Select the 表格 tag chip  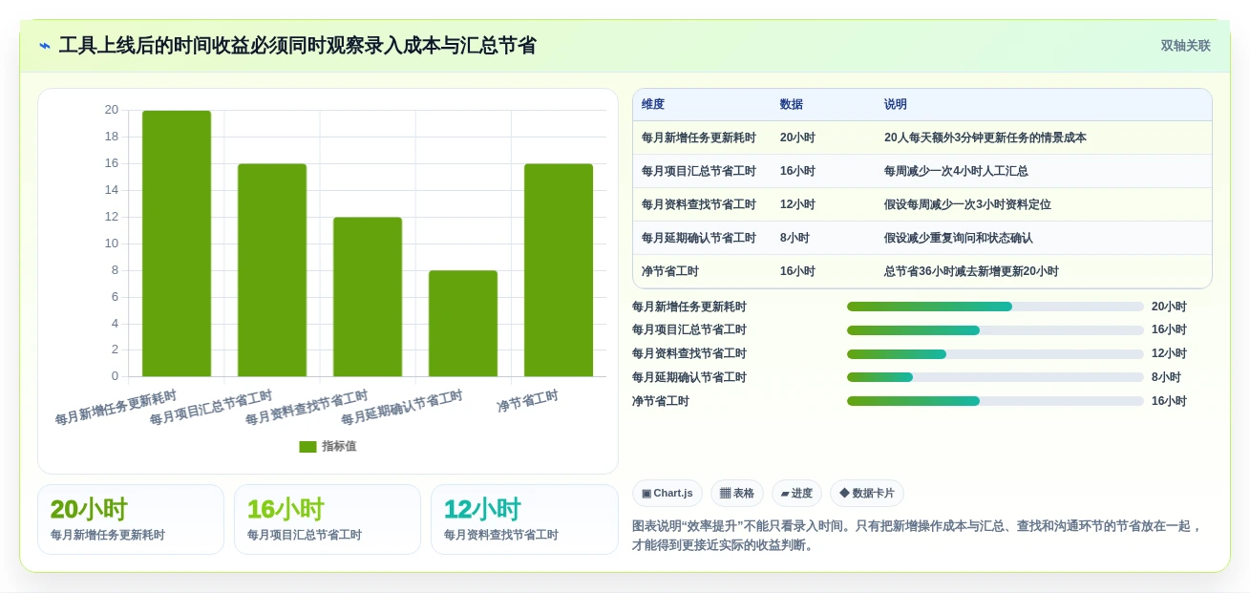[737, 494]
